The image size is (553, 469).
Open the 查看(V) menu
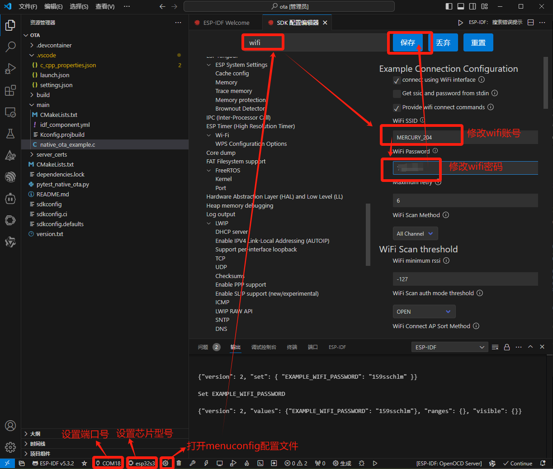click(x=105, y=6)
